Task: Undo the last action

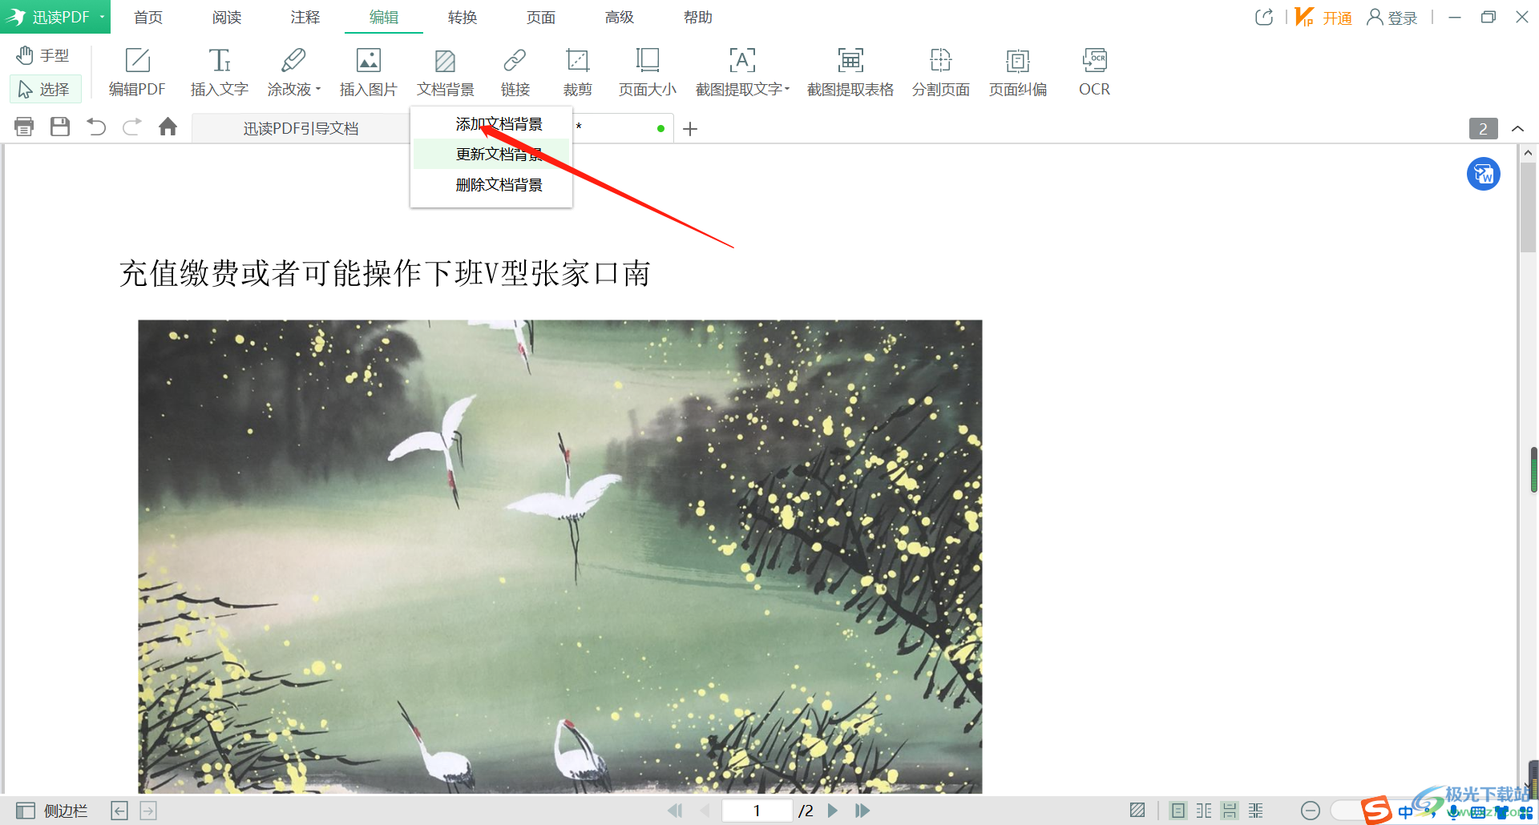Action: click(96, 127)
